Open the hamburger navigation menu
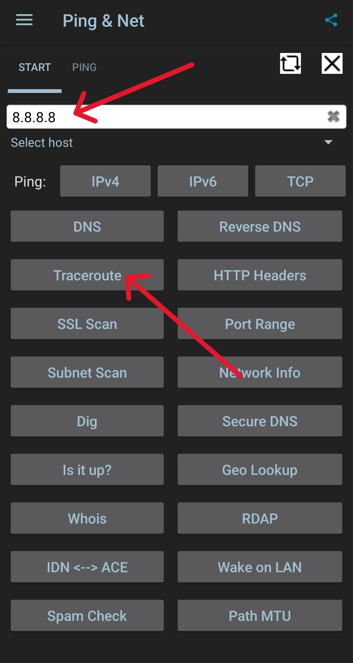The height and width of the screenshot is (663, 353). click(x=24, y=20)
